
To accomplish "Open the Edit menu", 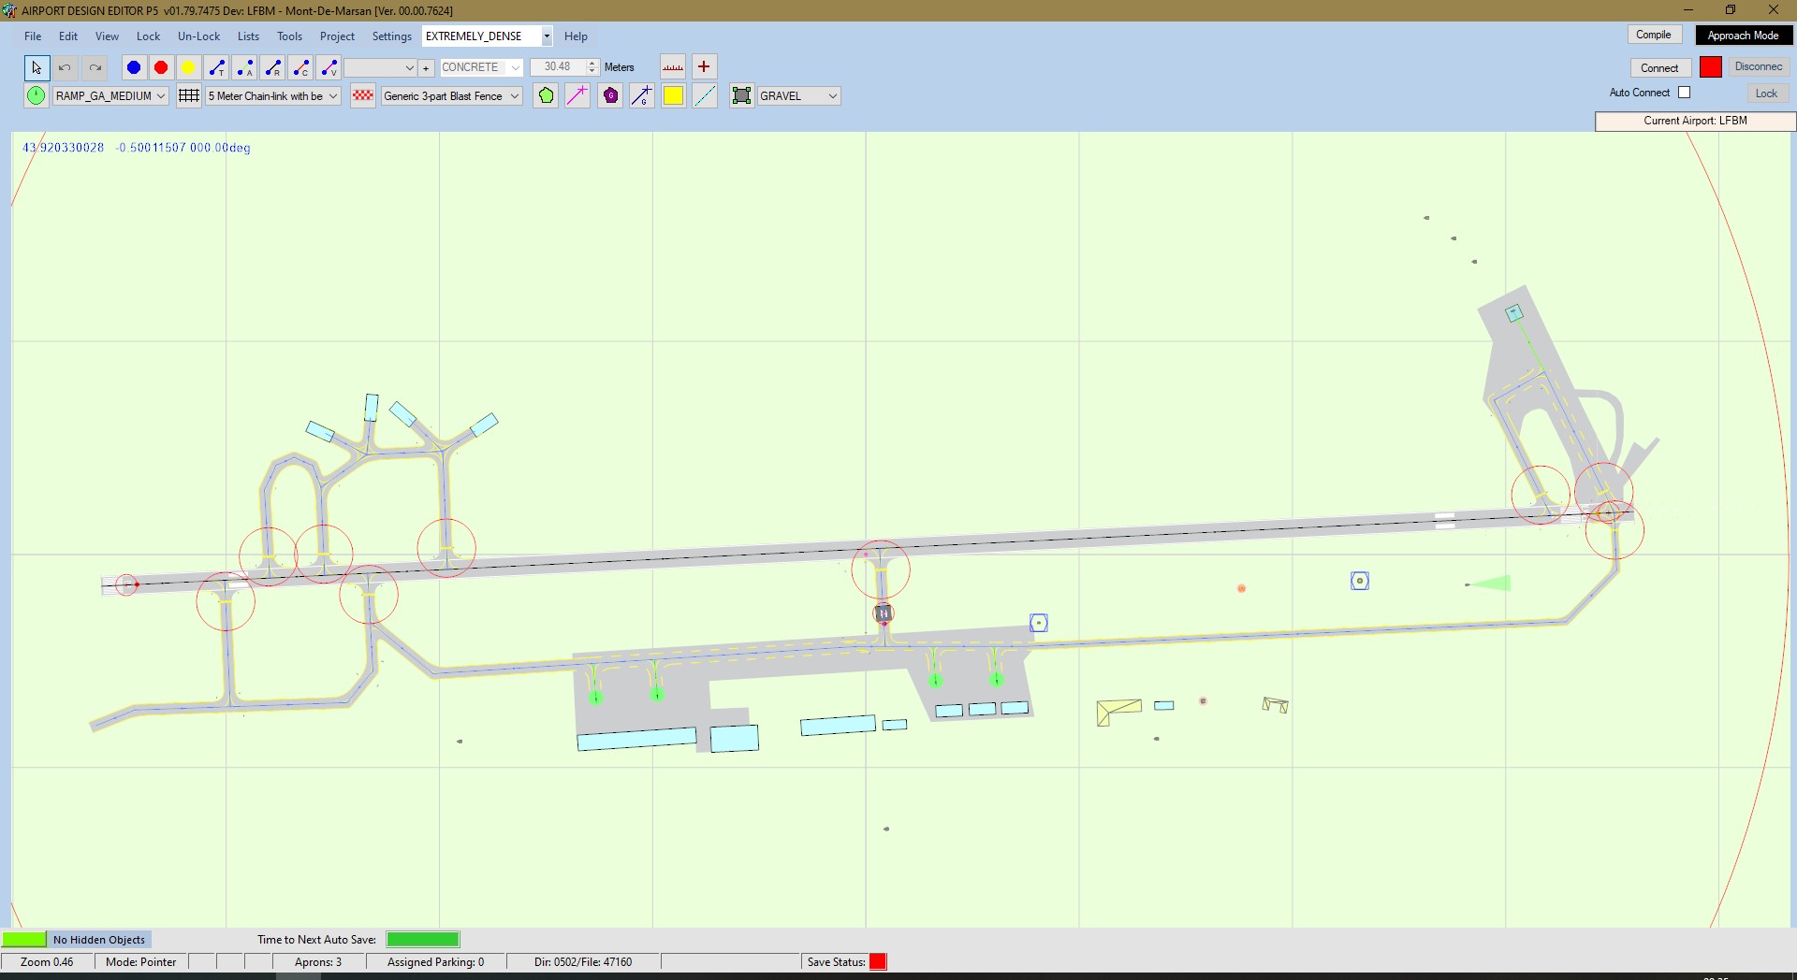I will [68, 36].
